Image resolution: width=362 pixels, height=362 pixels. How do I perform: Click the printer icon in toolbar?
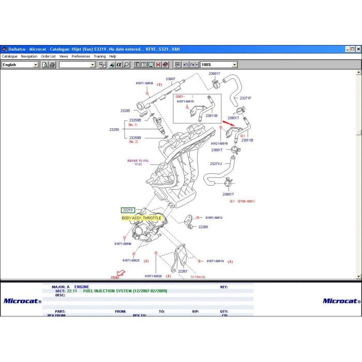pyautogui.click(x=52, y=65)
